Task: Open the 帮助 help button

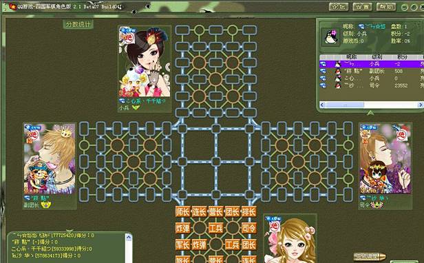Action: [386, 7]
